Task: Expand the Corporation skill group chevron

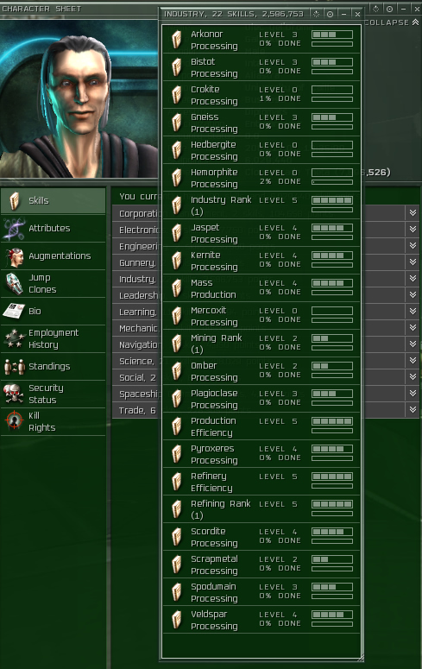Action: coord(413,213)
